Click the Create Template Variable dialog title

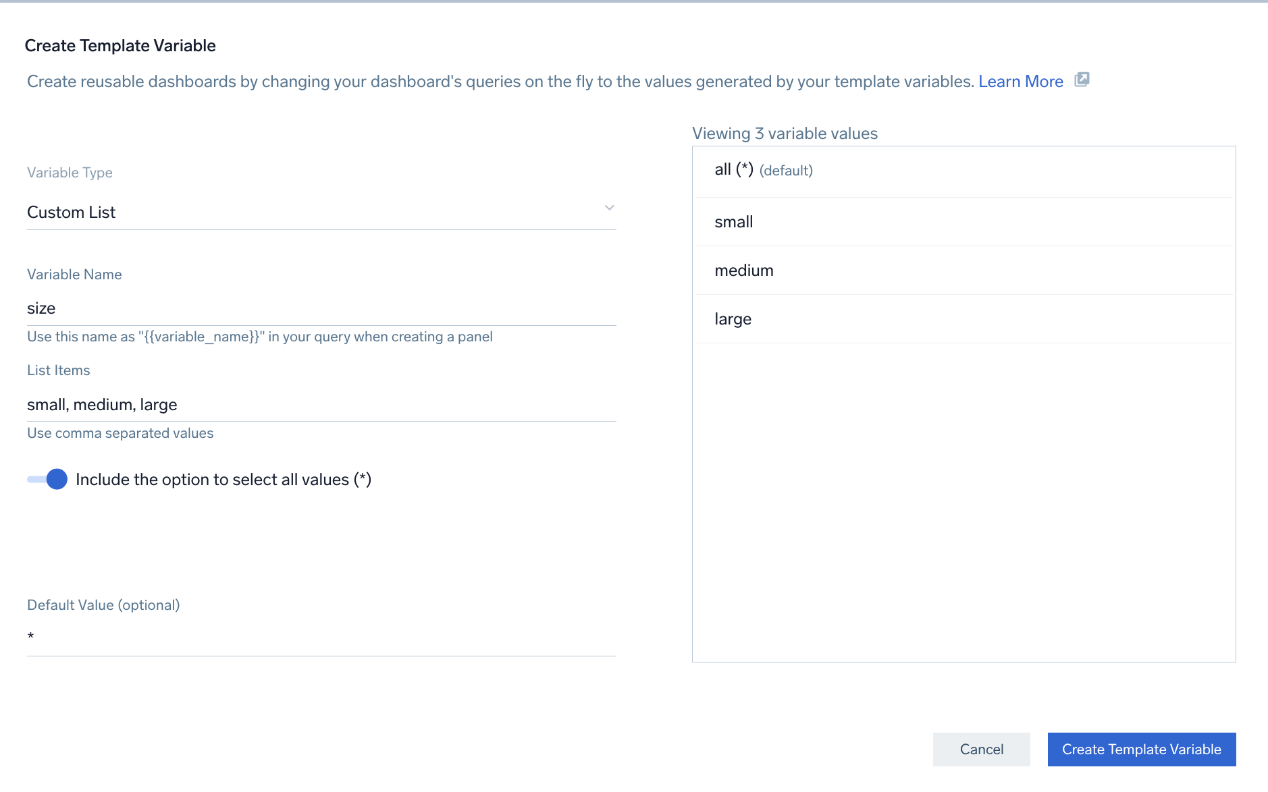[x=120, y=46]
